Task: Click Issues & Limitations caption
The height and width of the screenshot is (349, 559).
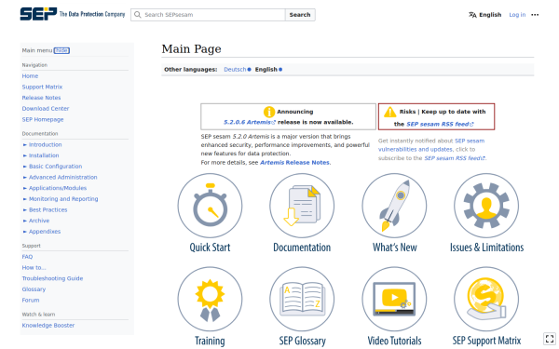Action: click(486, 248)
